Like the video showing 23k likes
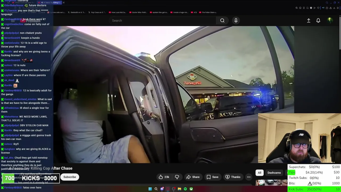 pyautogui.click(x=164, y=177)
